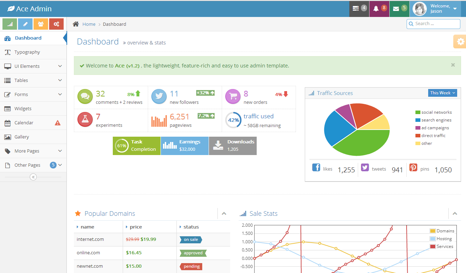
Task: Go to the Home breadcrumb link
Action: [89, 24]
